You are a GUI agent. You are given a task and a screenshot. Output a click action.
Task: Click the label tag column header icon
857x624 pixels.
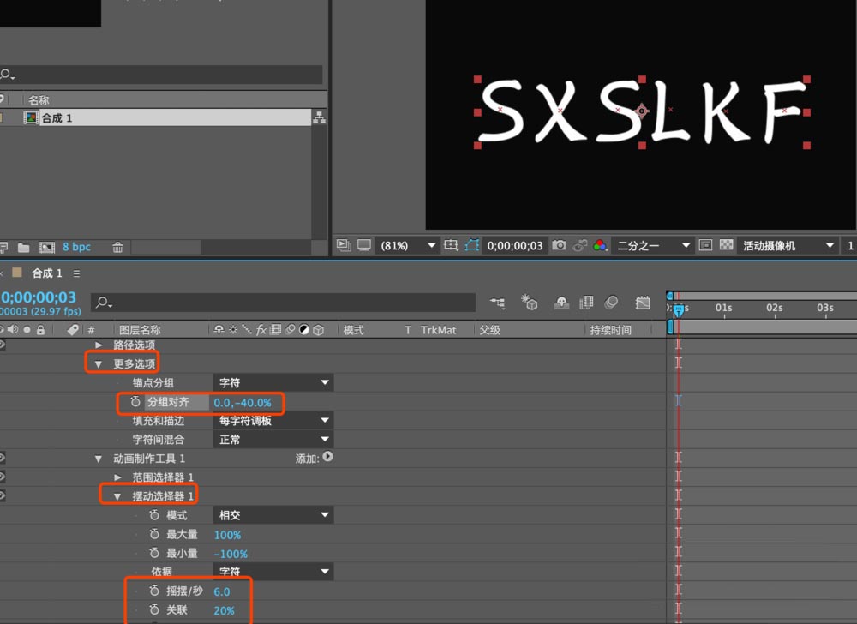[x=73, y=329]
